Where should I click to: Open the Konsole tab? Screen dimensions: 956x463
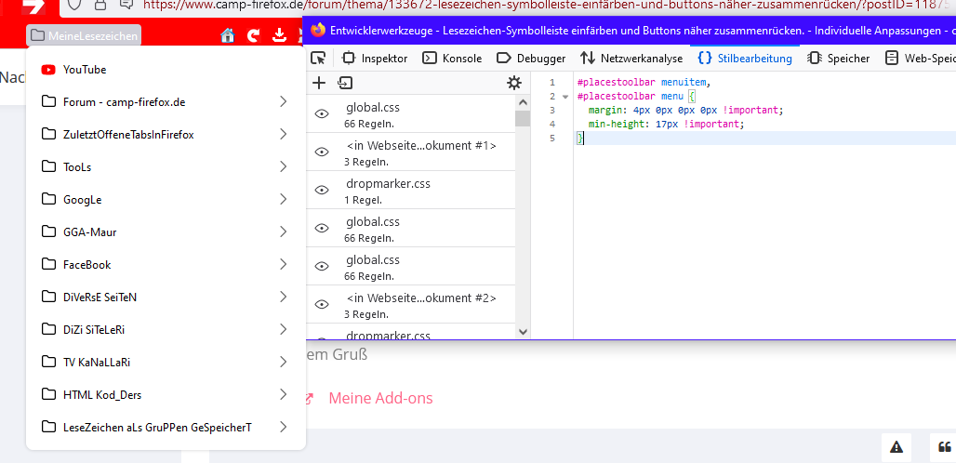click(x=452, y=58)
